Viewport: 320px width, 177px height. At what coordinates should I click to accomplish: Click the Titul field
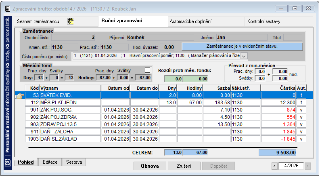click(293, 38)
